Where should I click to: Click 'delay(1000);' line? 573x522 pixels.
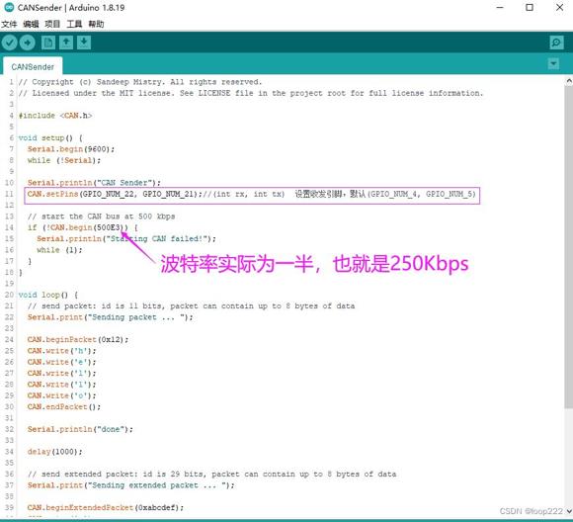pyautogui.click(x=54, y=452)
